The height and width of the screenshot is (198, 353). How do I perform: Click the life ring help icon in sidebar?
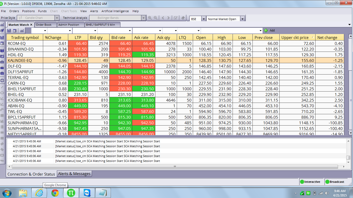(2, 80)
